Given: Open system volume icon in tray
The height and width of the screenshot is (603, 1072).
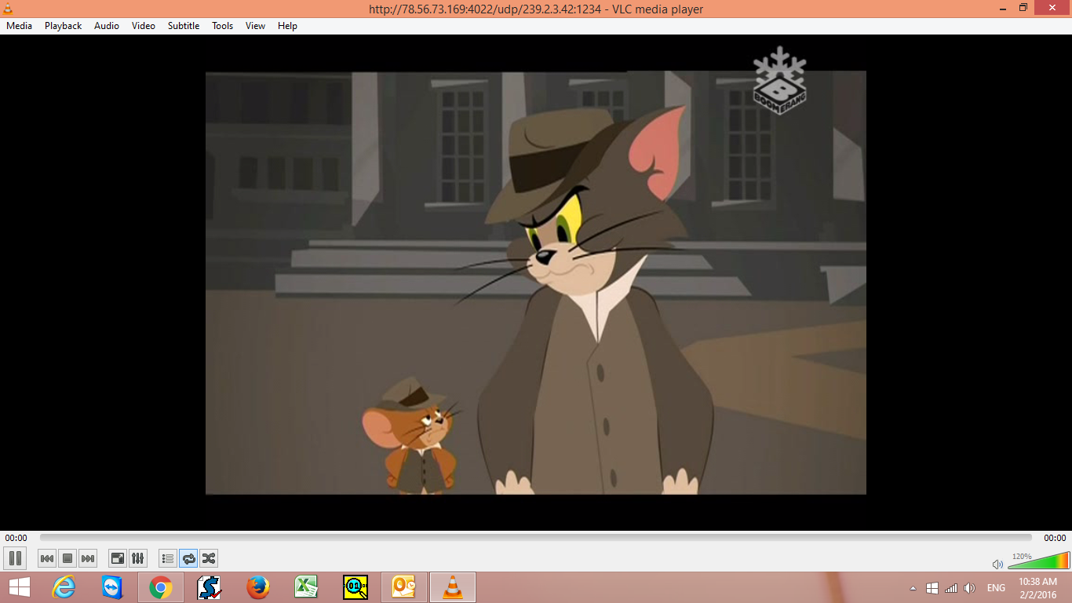Looking at the screenshot, I should [x=970, y=588].
